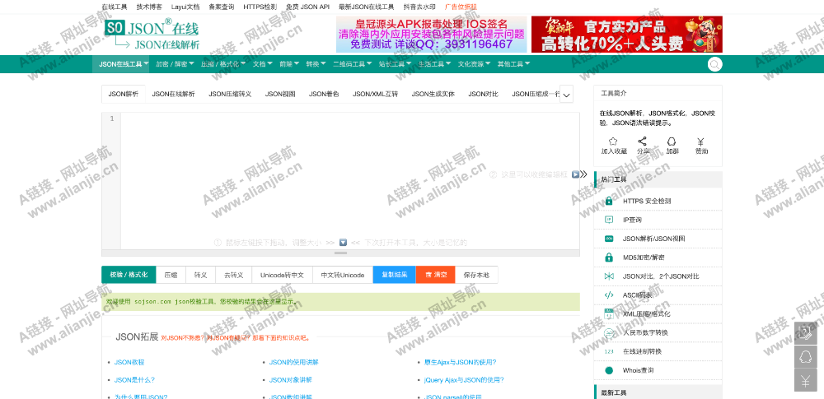Click the lock icon beside MD5加密/解密
The height and width of the screenshot is (399, 824).
[609, 257]
